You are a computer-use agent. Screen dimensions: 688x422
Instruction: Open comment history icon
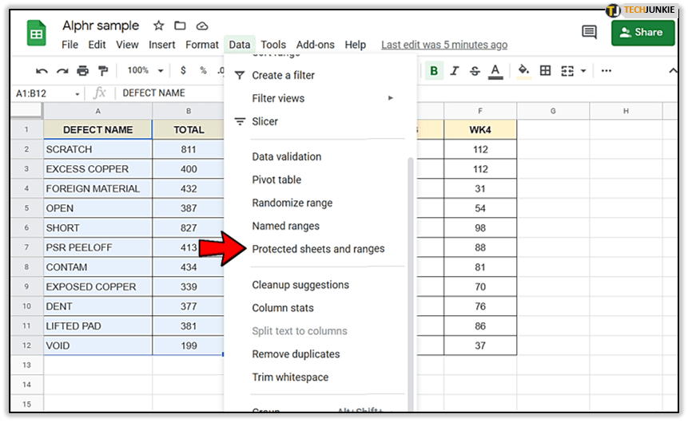(x=589, y=33)
